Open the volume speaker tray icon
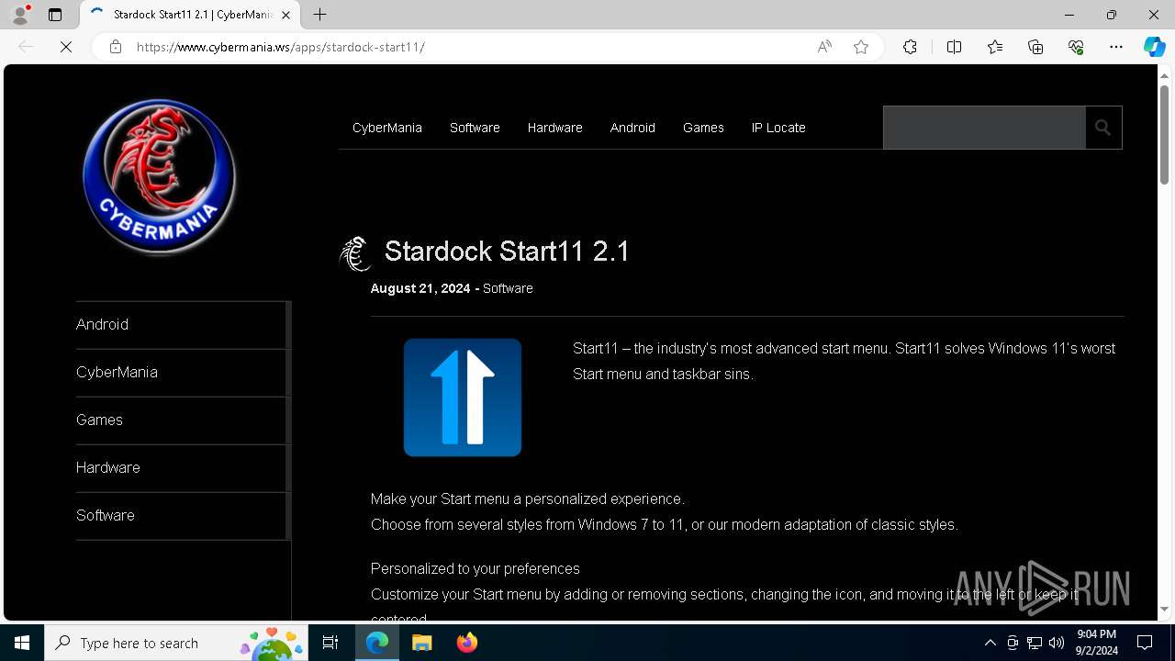The image size is (1175, 661). tap(1057, 643)
